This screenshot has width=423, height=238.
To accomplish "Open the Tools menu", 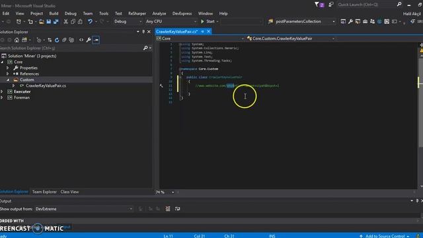I will 104,13.
